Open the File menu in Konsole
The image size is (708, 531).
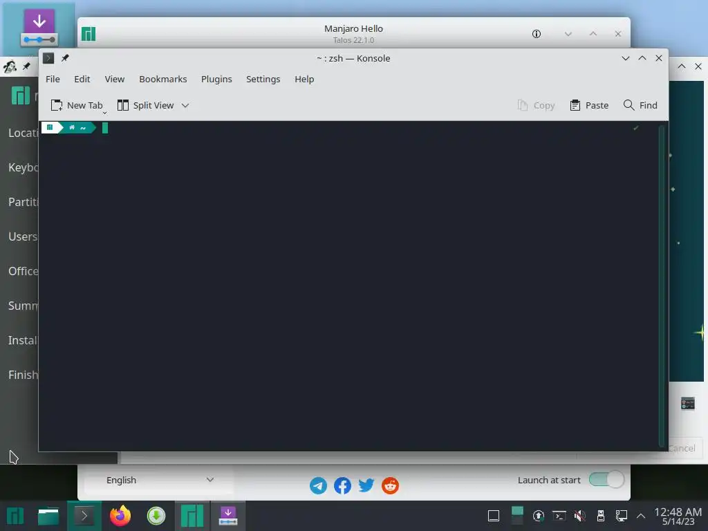tap(53, 79)
